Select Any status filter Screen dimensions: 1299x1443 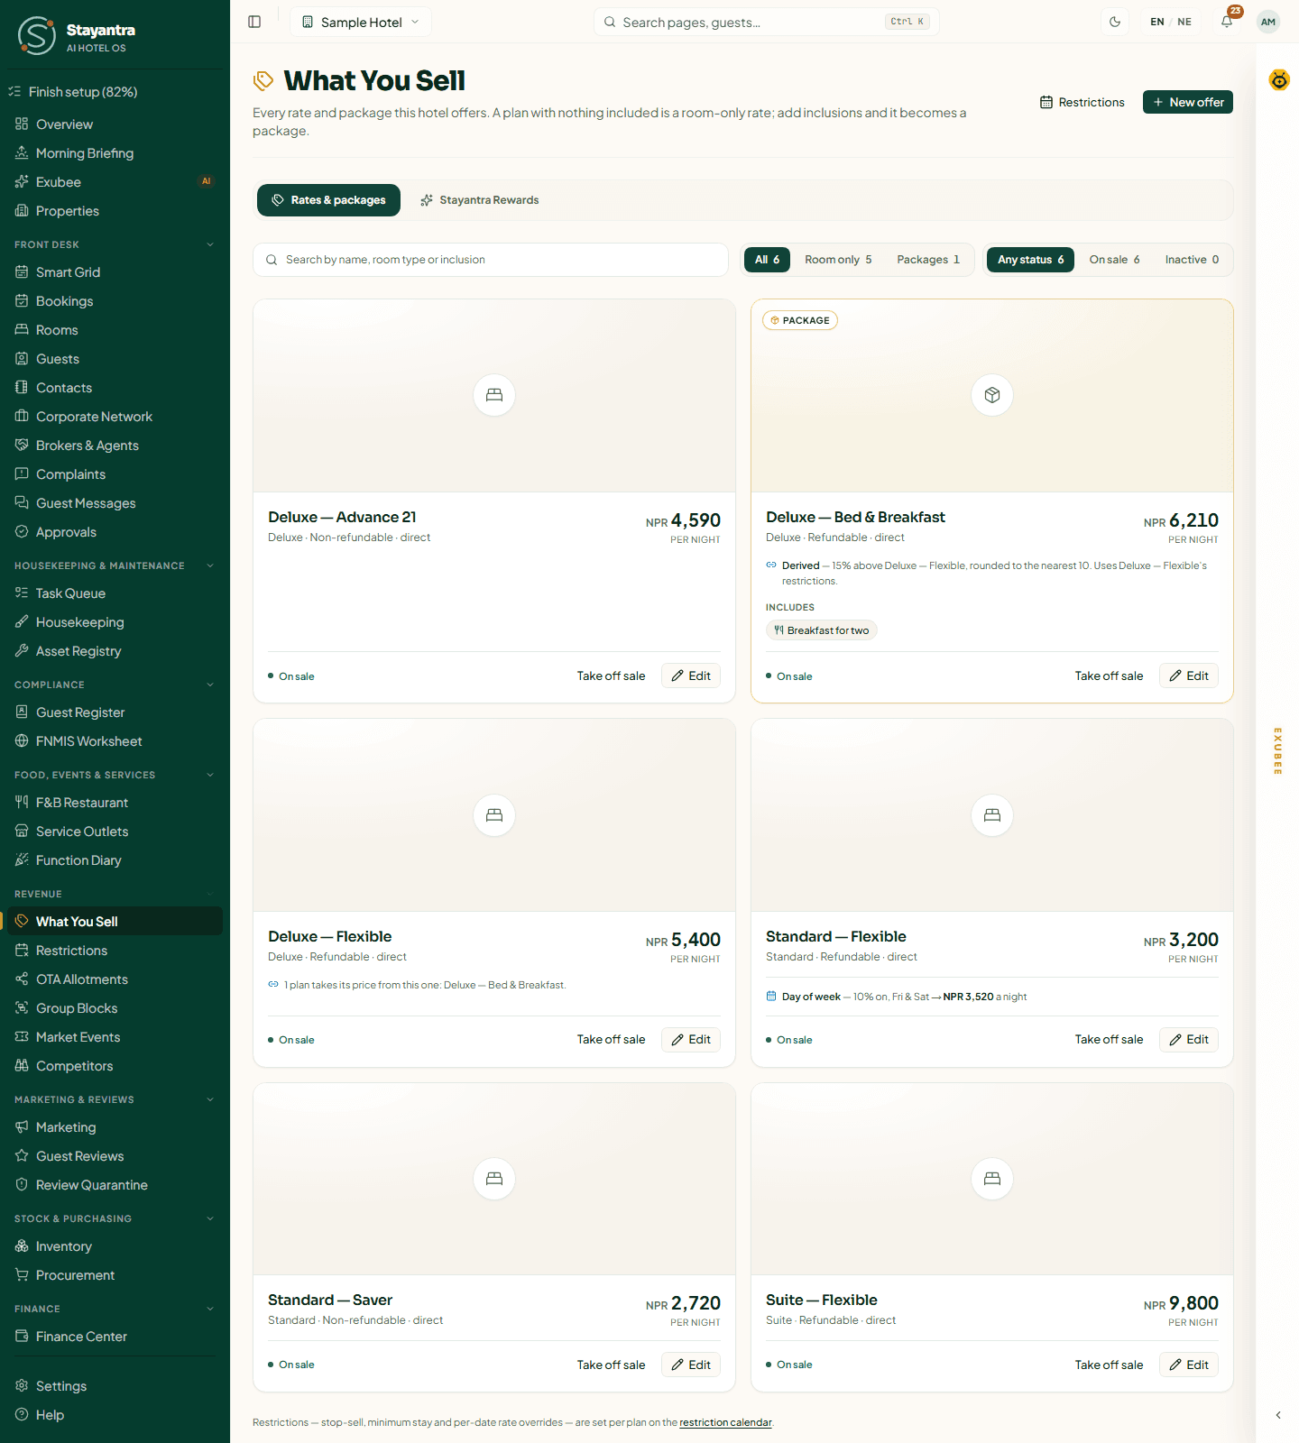(x=1030, y=260)
